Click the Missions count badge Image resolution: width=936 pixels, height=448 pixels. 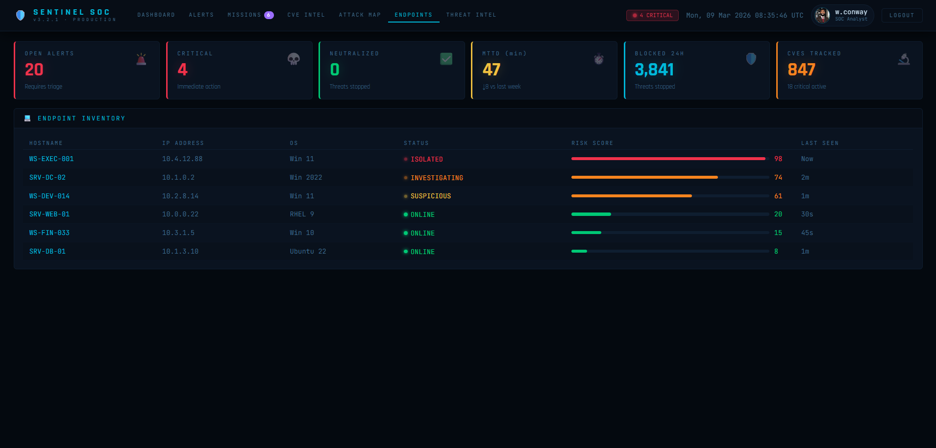pyautogui.click(x=269, y=15)
